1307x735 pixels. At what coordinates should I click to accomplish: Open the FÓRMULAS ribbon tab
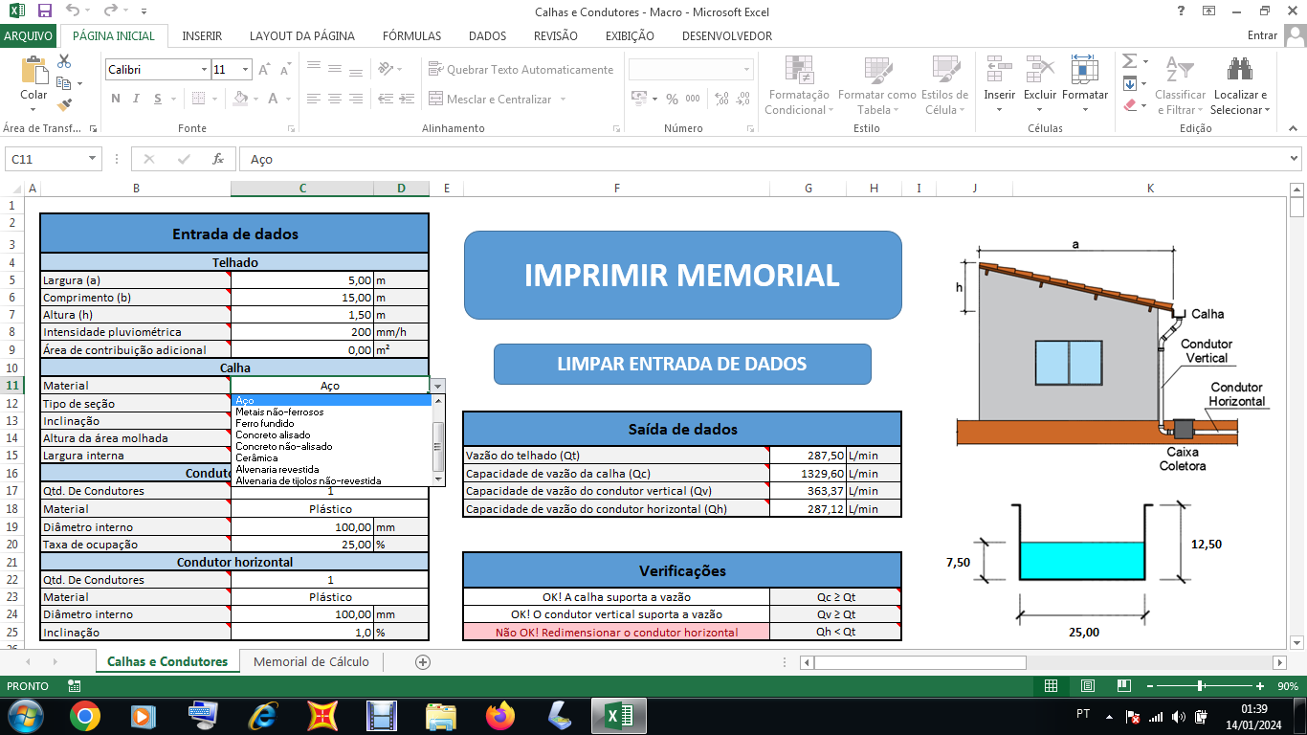(x=411, y=35)
